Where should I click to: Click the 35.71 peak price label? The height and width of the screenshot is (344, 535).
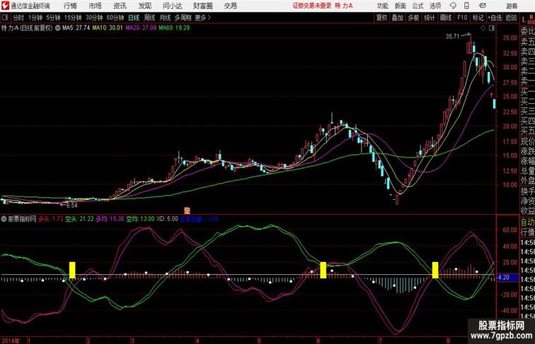coord(452,36)
